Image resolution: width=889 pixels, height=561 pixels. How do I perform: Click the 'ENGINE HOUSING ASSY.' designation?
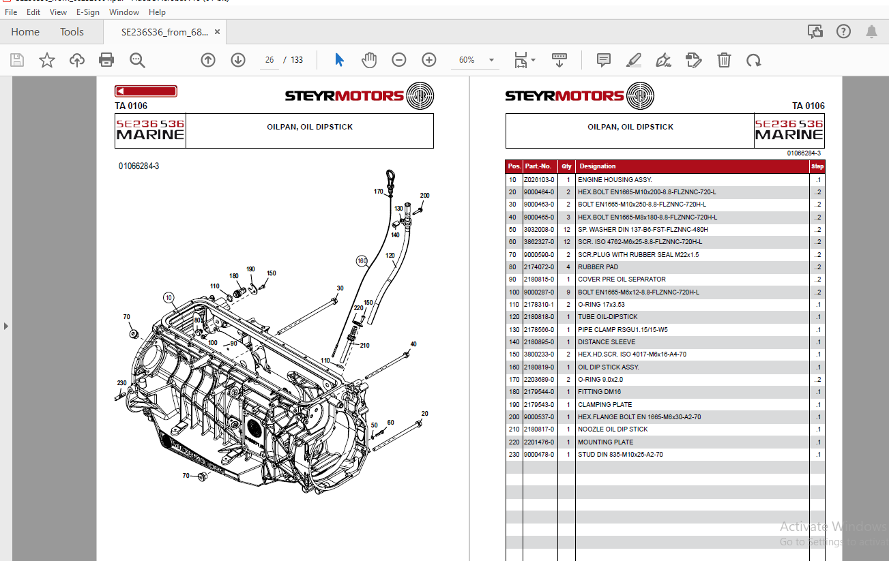click(x=615, y=180)
